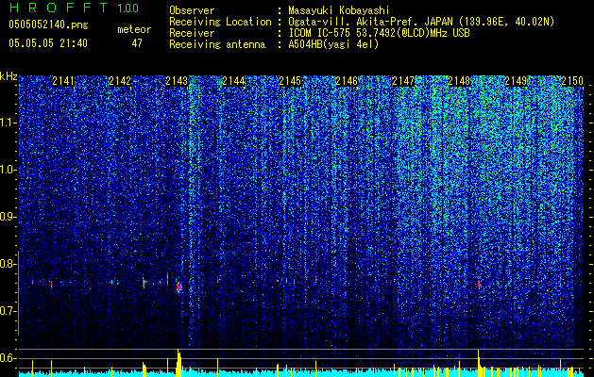Click the 2149 time marker
The width and height of the screenshot is (594, 377).
click(x=516, y=80)
